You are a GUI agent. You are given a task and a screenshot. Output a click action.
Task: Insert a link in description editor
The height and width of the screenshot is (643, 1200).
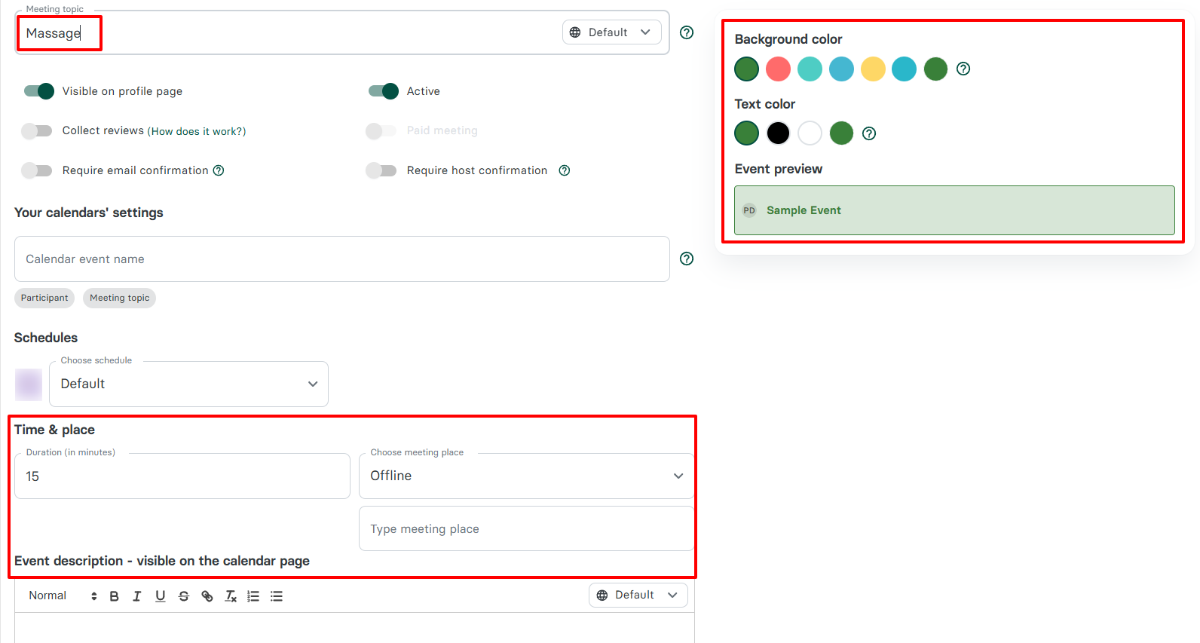point(207,596)
